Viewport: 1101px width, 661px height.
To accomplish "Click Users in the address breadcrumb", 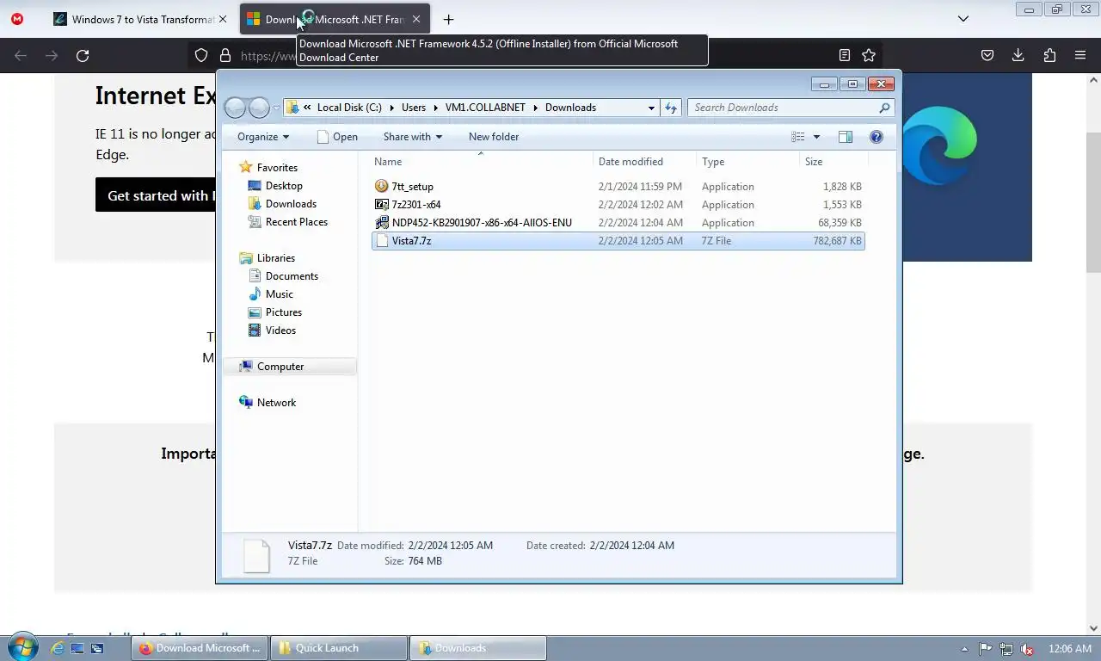I will click(x=414, y=108).
